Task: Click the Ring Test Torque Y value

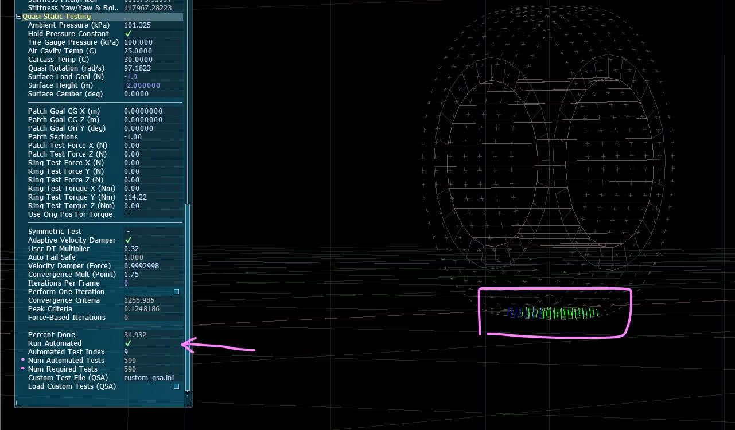Action: 135,197
